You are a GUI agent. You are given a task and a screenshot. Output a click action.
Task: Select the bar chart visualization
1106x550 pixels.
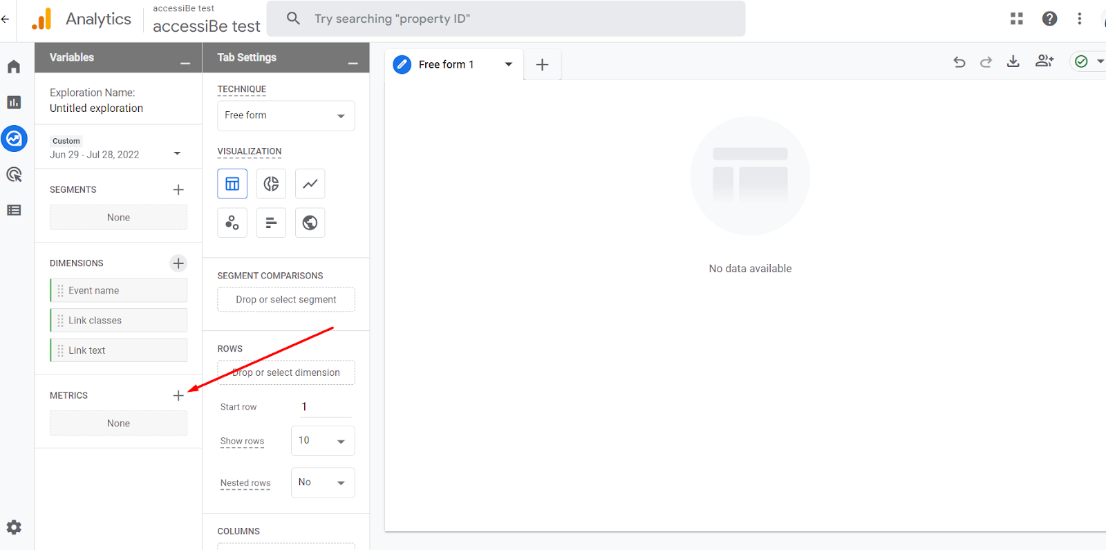(x=271, y=222)
